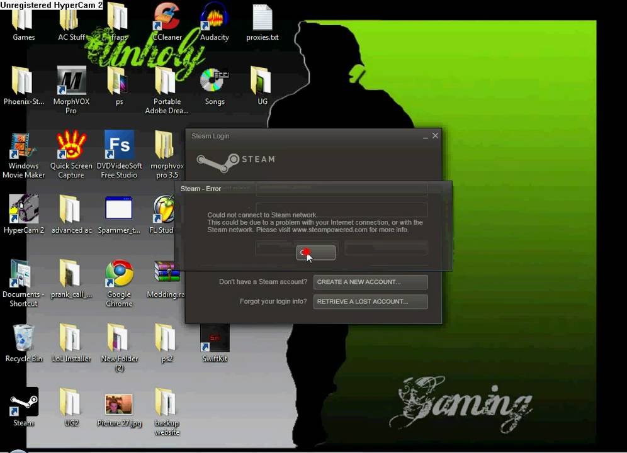627x453 pixels.
Task: Click the Retrieve A Lost Account button
Action: (370, 301)
